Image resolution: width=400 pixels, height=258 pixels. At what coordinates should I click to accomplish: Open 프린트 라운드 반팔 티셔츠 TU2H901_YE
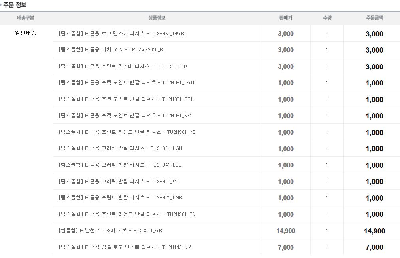(x=127, y=132)
